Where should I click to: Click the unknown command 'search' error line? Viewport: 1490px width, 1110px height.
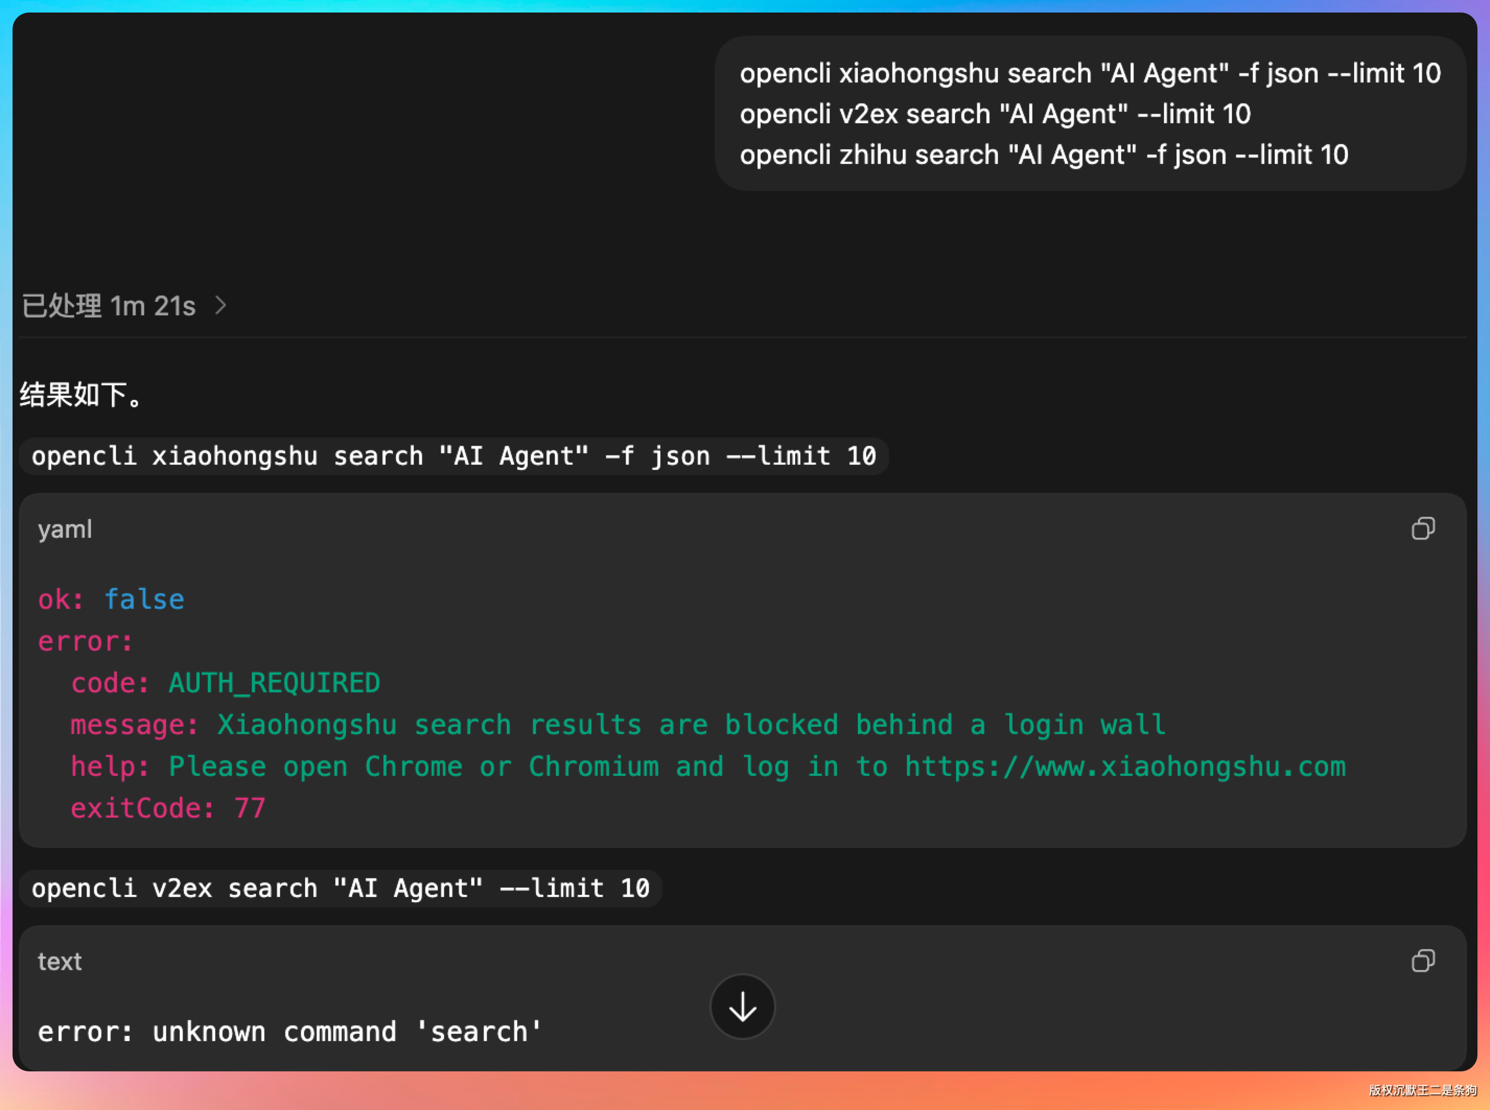coord(289,1032)
